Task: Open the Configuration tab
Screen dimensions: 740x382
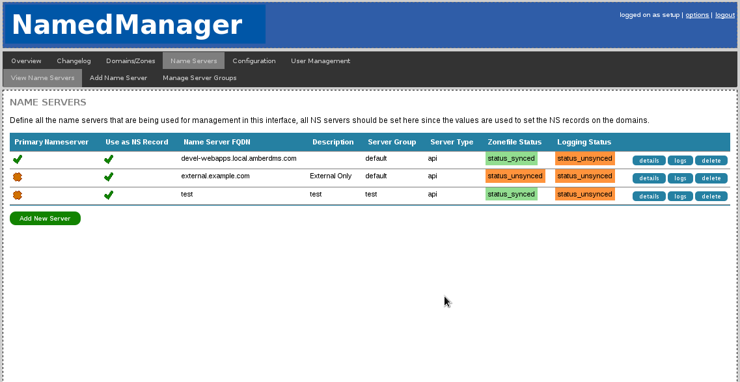Action: [254, 61]
